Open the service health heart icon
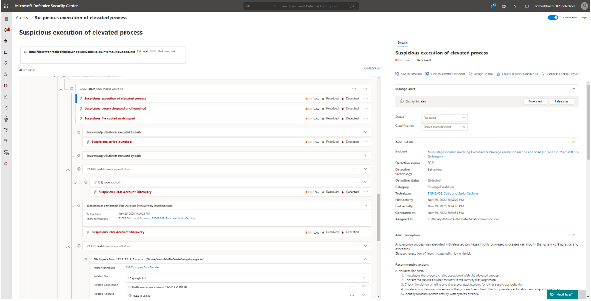 [x=6, y=141]
